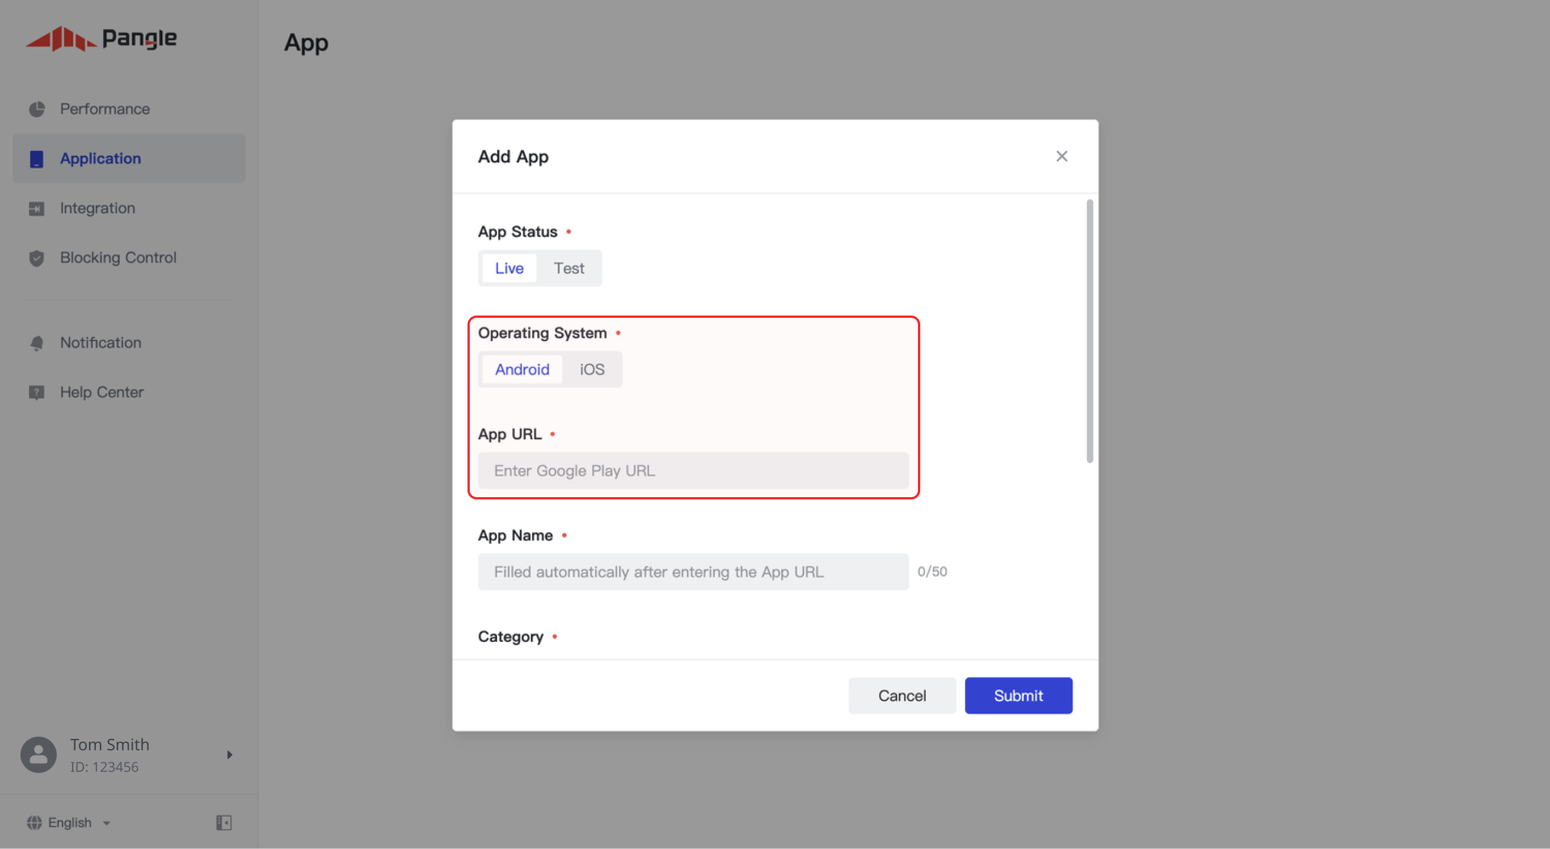Open the Help Center section
Viewport: 1550px width, 849px height.
pyautogui.click(x=129, y=392)
